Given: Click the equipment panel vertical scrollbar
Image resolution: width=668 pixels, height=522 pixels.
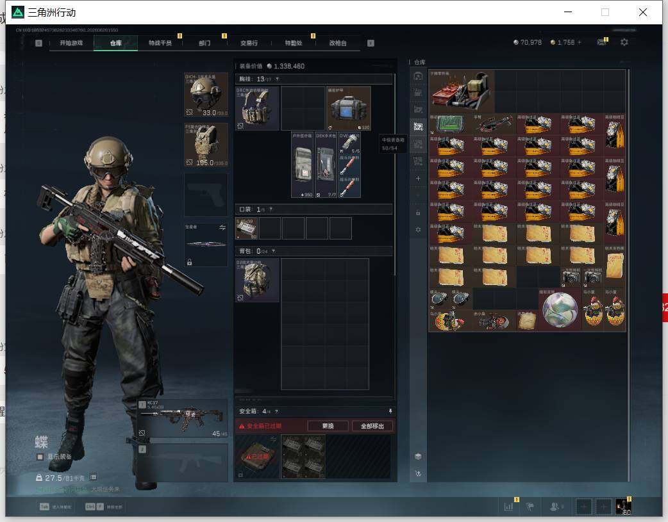Looking at the screenshot, I should (x=394, y=175).
